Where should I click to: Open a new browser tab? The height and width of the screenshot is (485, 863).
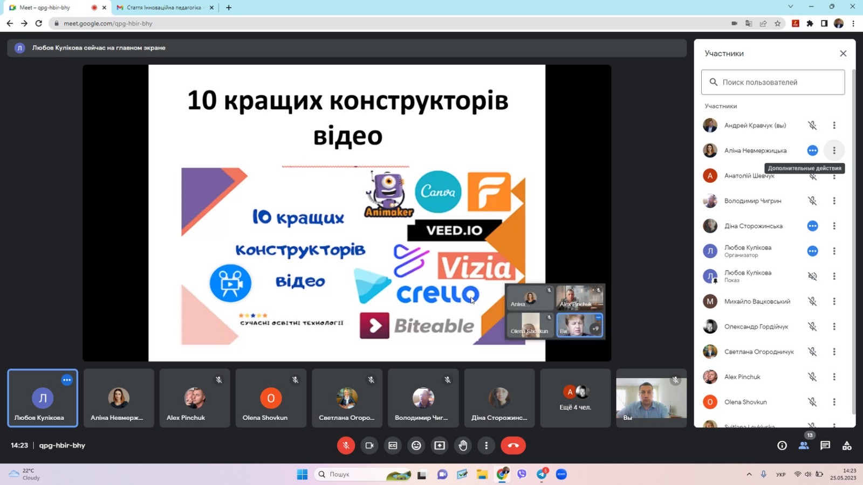(x=229, y=8)
